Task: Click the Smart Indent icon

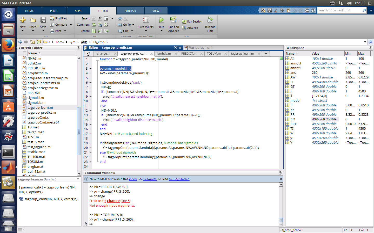Action: point(94,31)
